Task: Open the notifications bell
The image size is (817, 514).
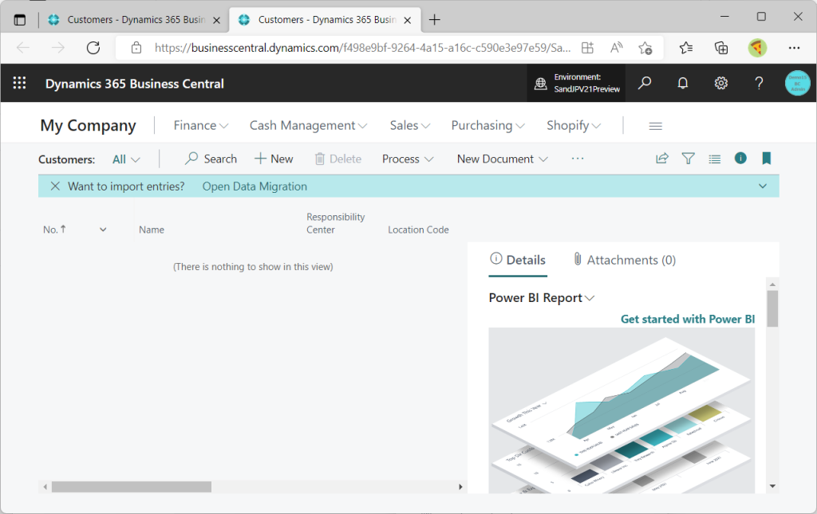Action: click(683, 83)
